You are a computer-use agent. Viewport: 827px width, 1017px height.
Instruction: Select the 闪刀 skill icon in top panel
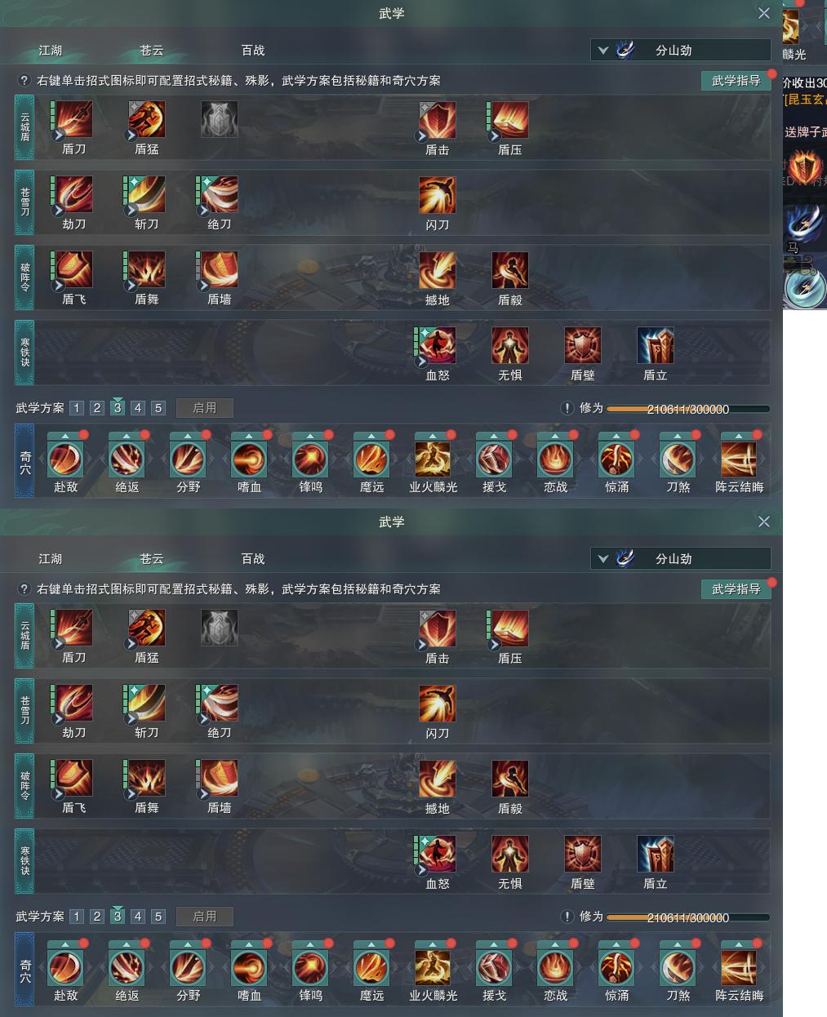click(x=438, y=195)
